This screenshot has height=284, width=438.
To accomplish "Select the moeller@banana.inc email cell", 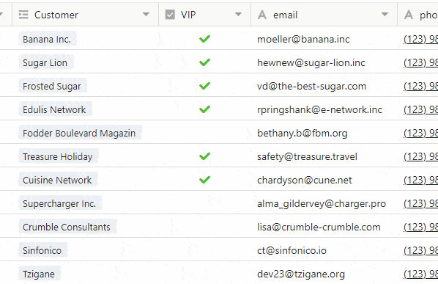I will [324, 39].
